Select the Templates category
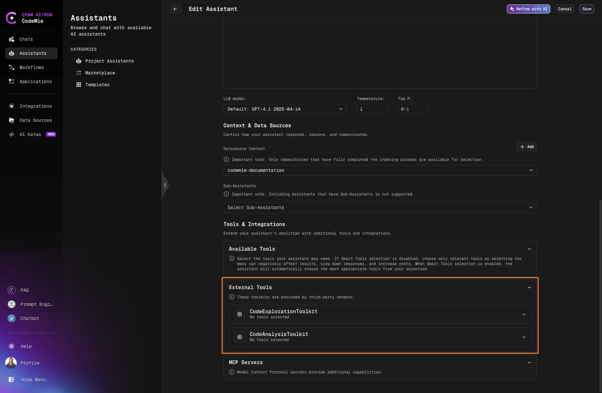This screenshot has width=602, height=393. point(97,85)
